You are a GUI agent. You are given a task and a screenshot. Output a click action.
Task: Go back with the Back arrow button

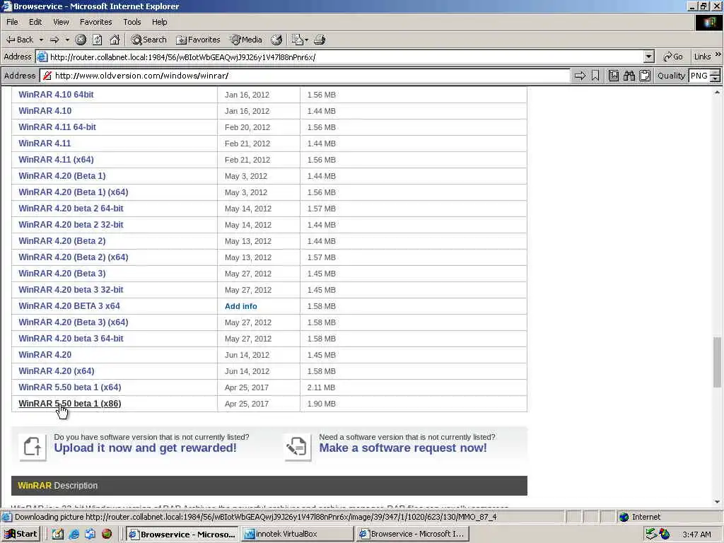coord(19,40)
